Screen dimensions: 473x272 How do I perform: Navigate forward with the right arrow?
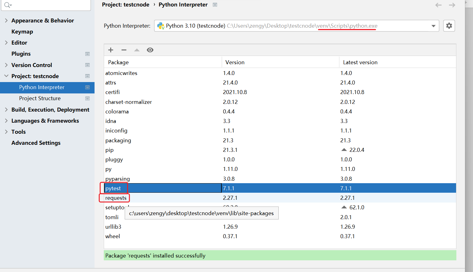452,5
